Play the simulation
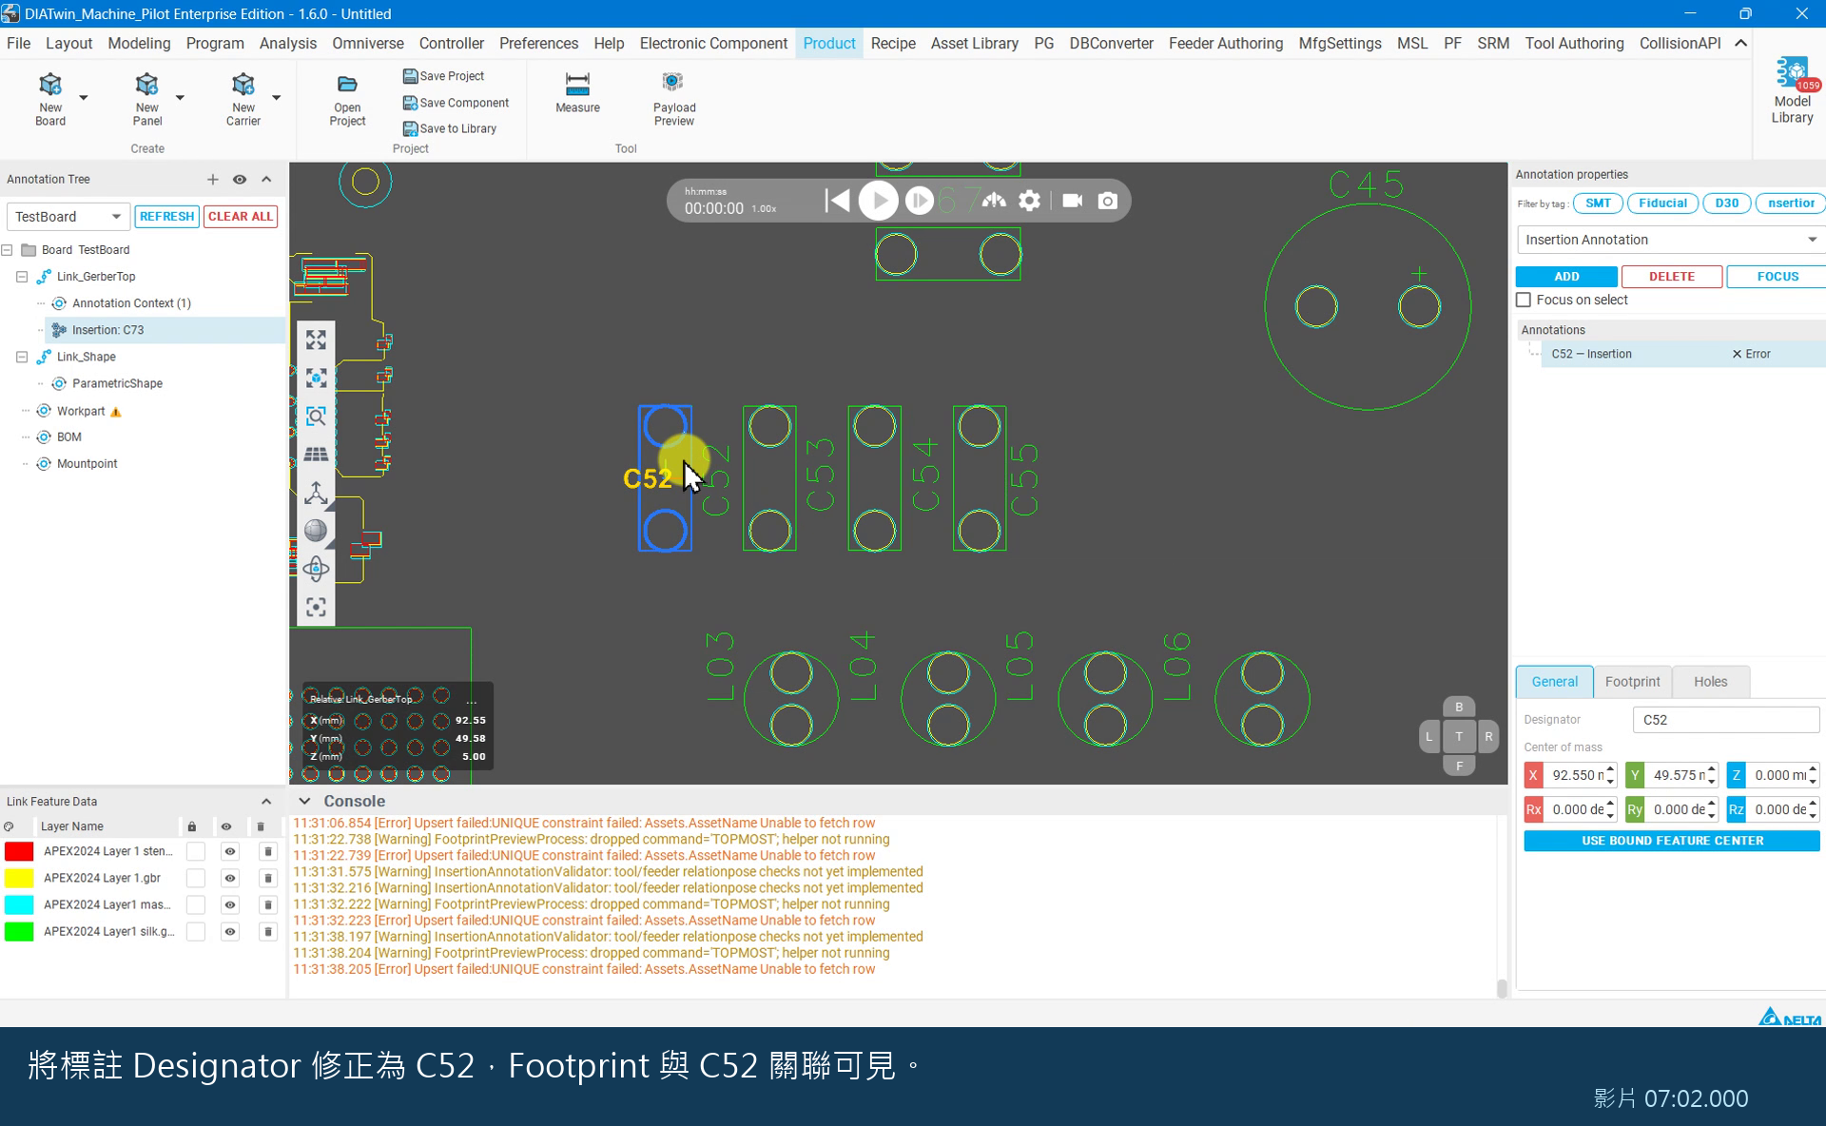Screen dimensions: 1826x1126 click(x=879, y=201)
